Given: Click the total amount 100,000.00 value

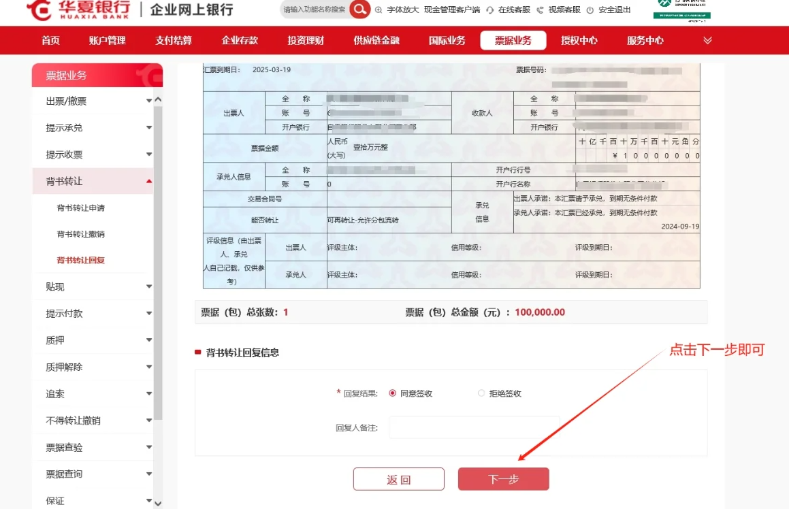Looking at the screenshot, I should (540, 312).
